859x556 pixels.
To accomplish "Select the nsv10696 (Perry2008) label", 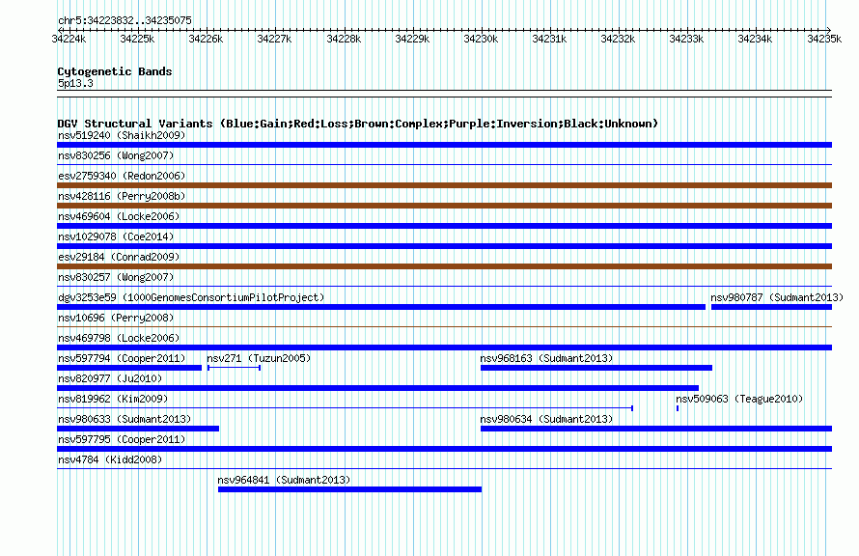I will click(116, 318).
